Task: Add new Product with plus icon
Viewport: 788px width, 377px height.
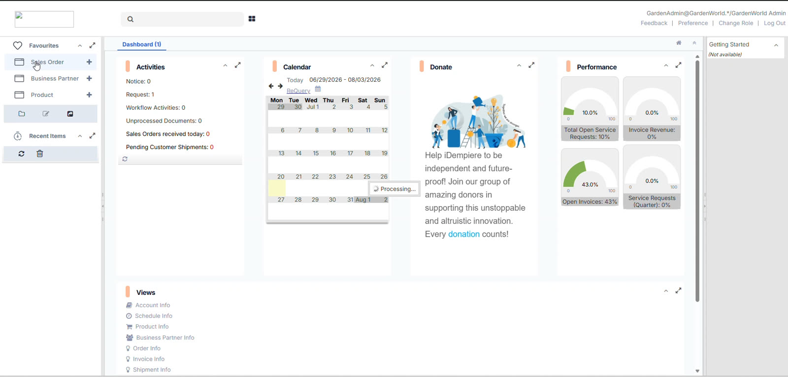Action: [89, 95]
